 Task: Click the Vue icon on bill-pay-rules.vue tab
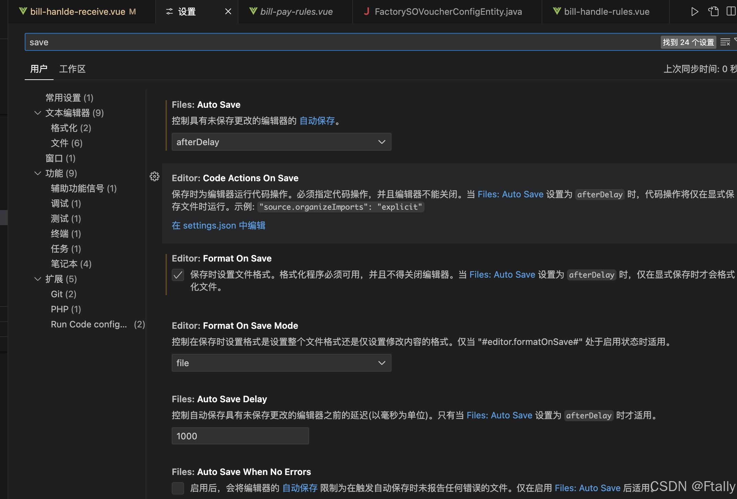[x=253, y=11]
